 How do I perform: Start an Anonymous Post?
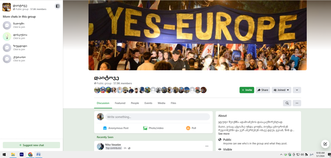coord(115,128)
